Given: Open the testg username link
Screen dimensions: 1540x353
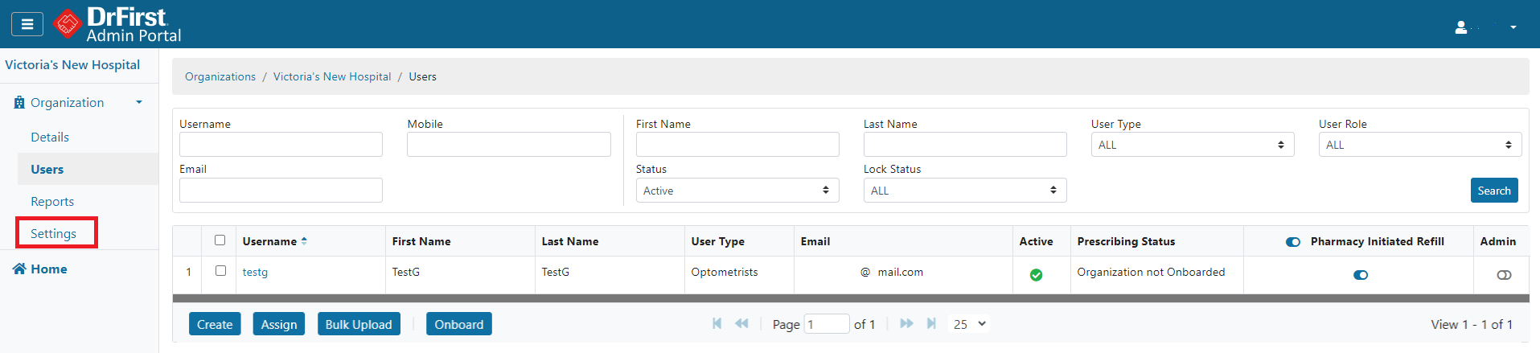Looking at the screenshot, I should click(255, 273).
